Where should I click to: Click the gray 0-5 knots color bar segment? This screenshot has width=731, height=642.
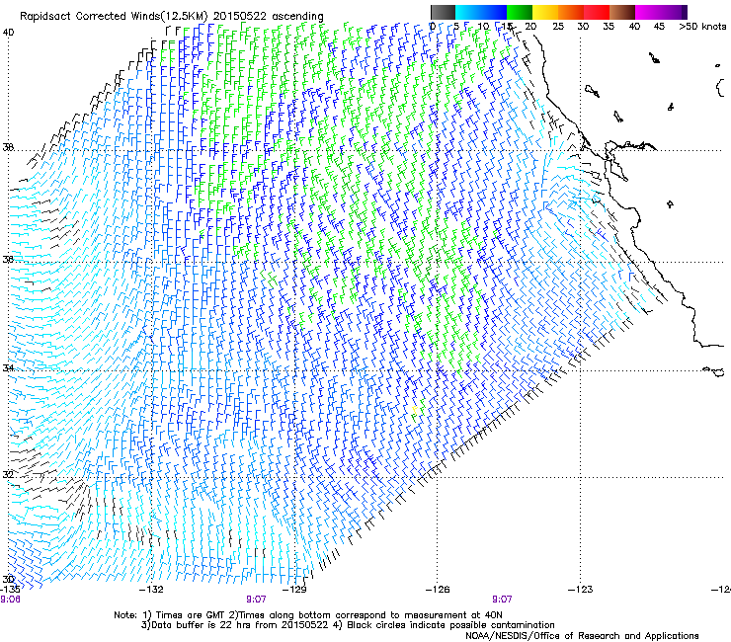(443, 12)
